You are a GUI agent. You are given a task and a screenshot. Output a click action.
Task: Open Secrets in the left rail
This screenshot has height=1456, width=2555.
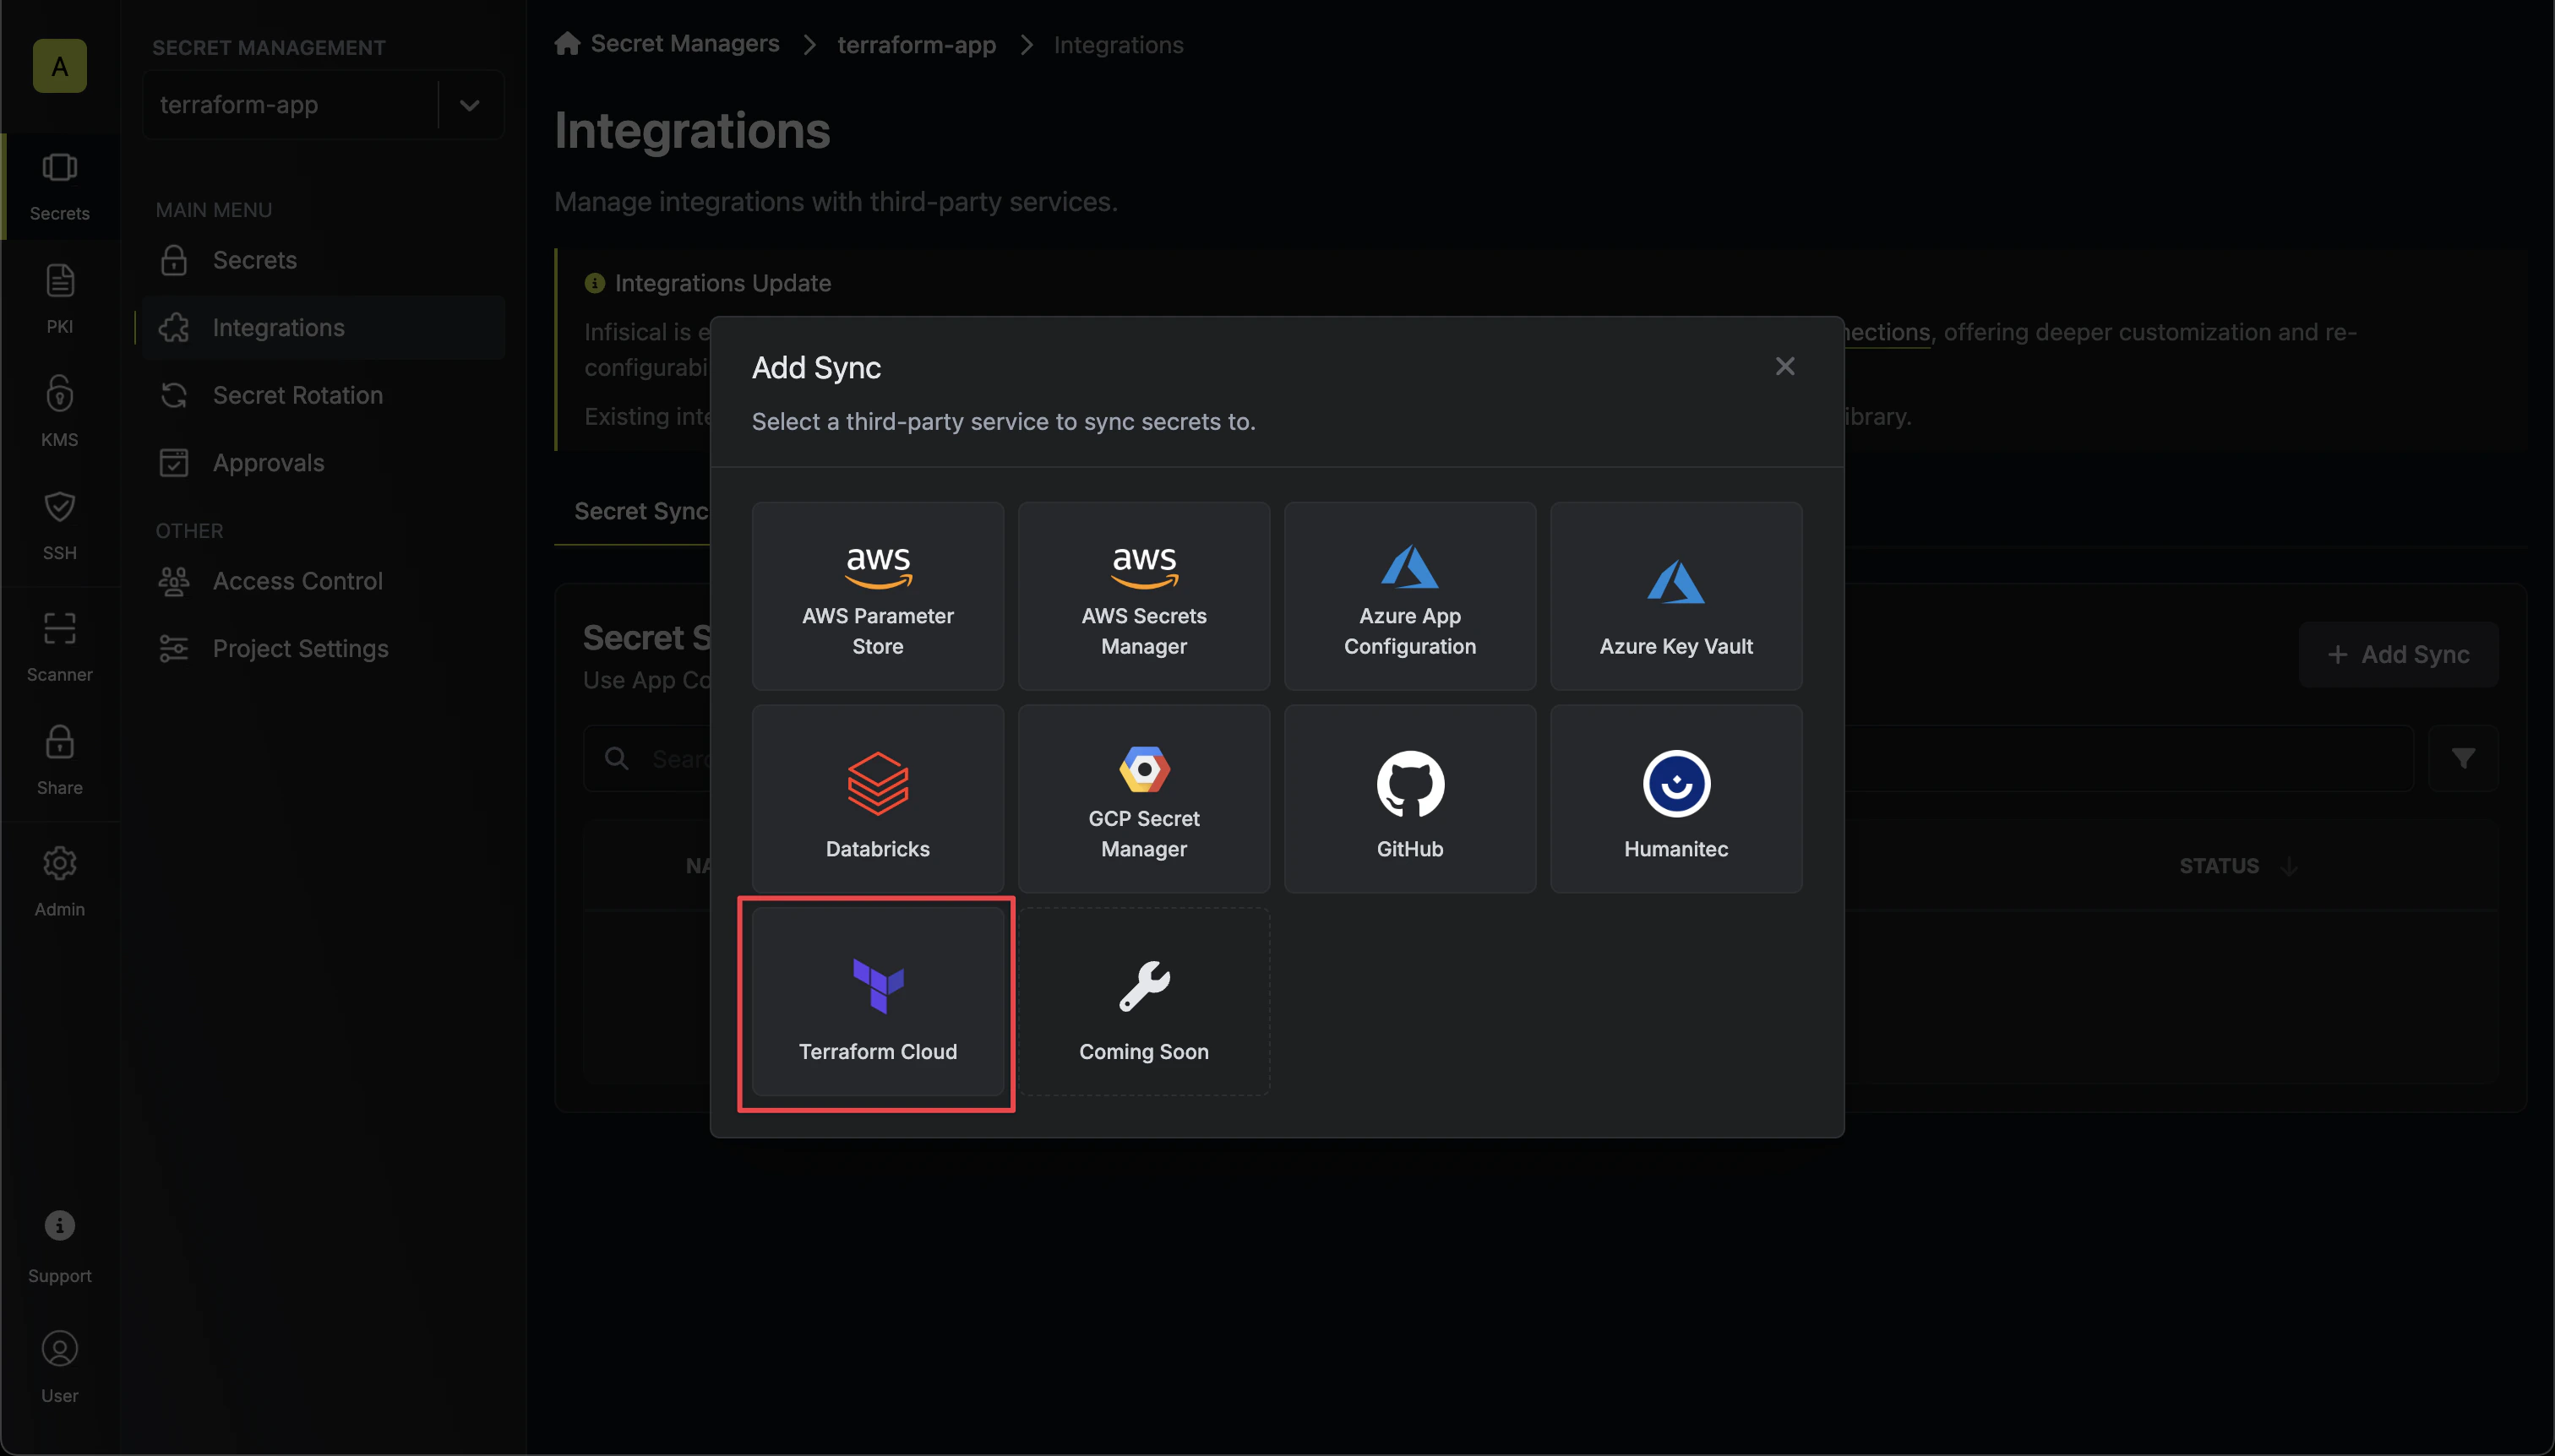[x=60, y=187]
